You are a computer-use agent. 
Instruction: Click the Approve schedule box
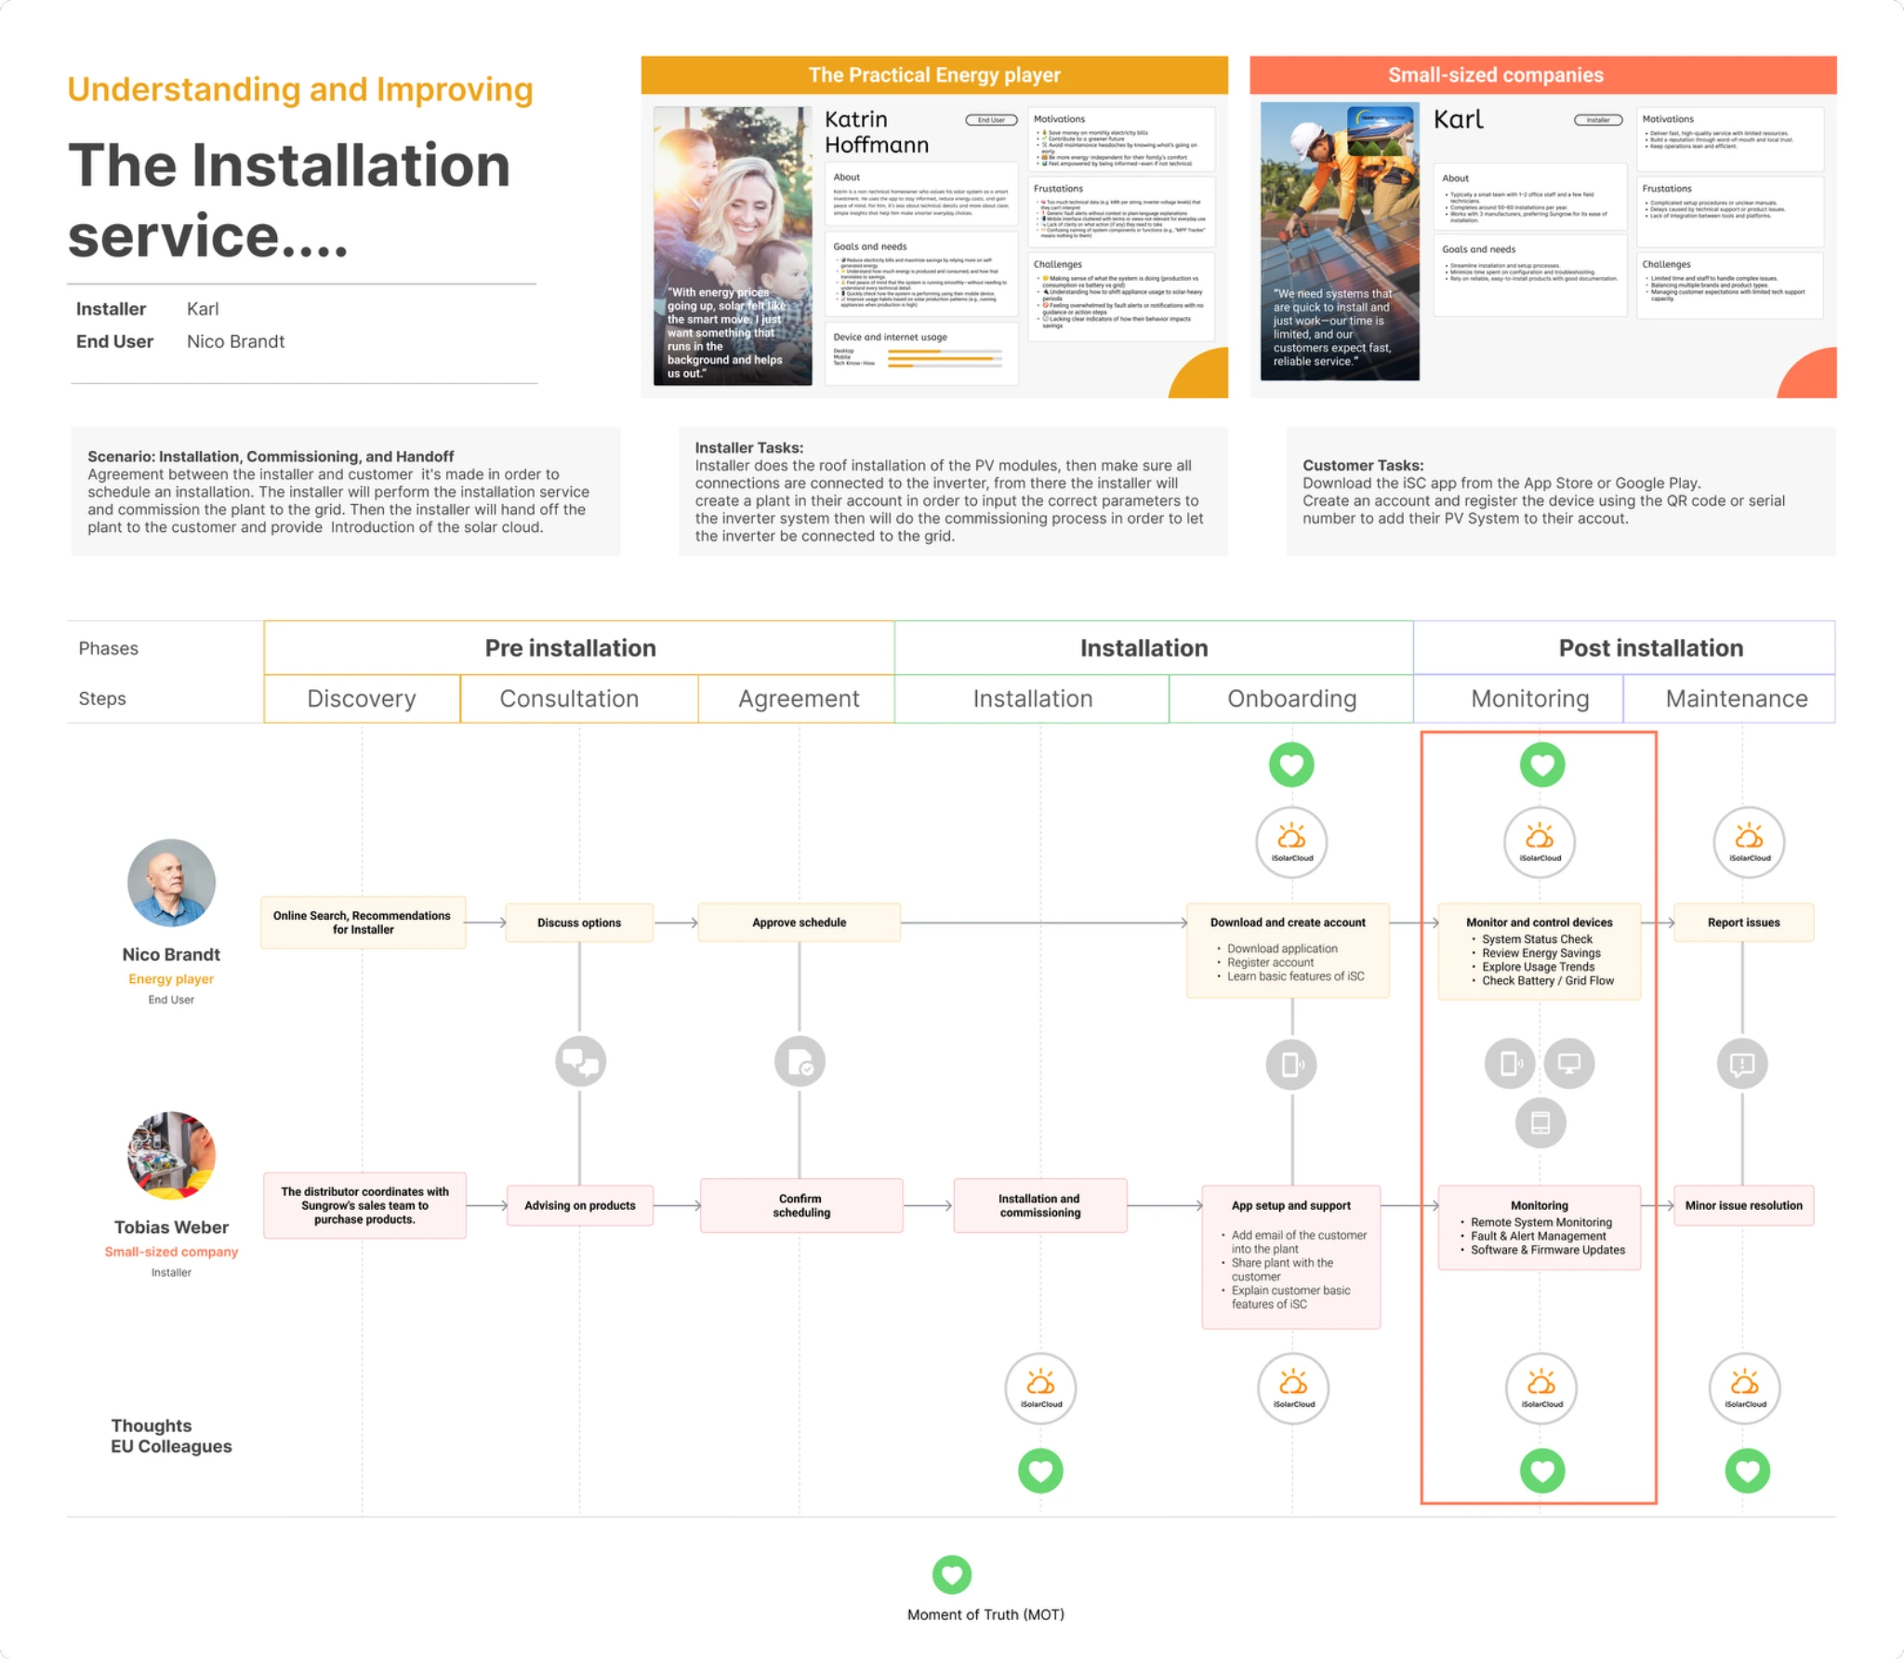click(800, 922)
